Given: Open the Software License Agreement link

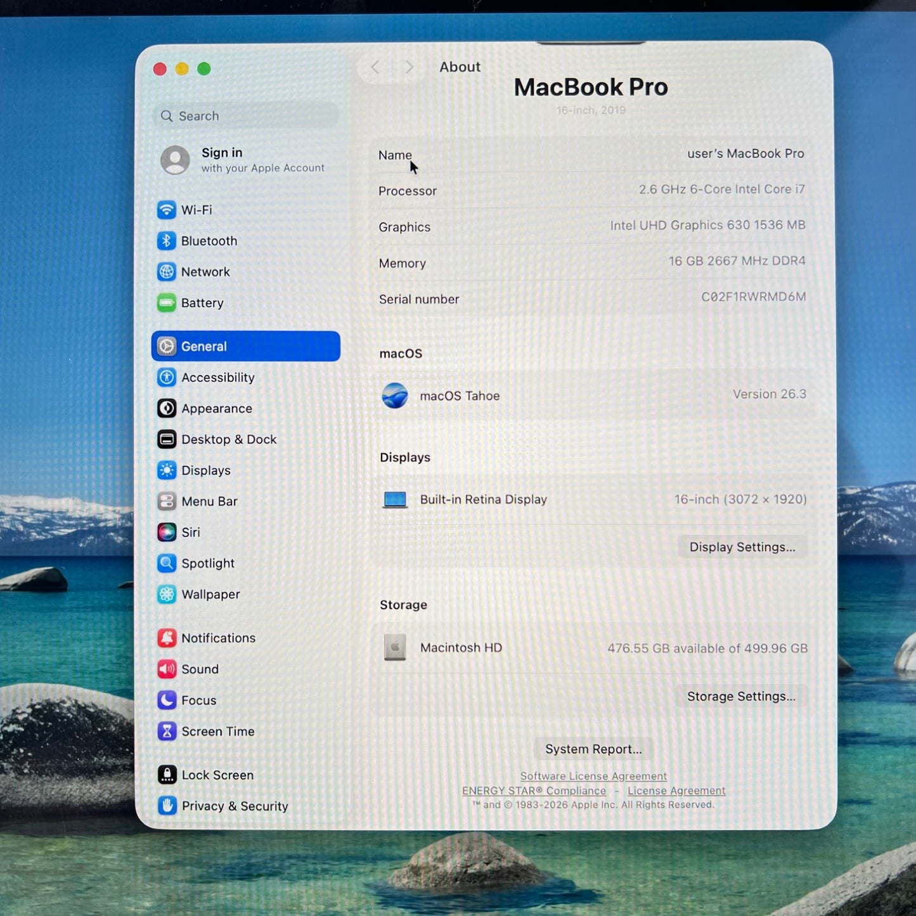Looking at the screenshot, I should (x=593, y=776).
